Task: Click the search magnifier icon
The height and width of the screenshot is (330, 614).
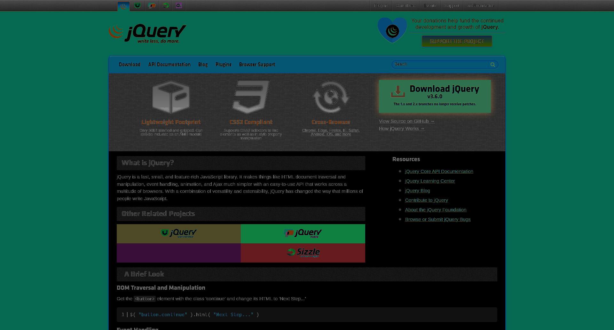Action: tap(492, 65)
